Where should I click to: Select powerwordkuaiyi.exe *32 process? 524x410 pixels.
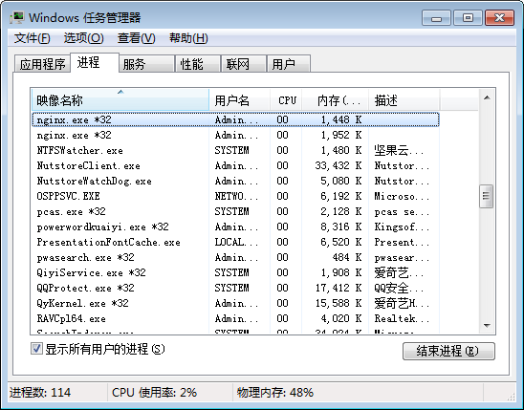[x=235, y=227]
